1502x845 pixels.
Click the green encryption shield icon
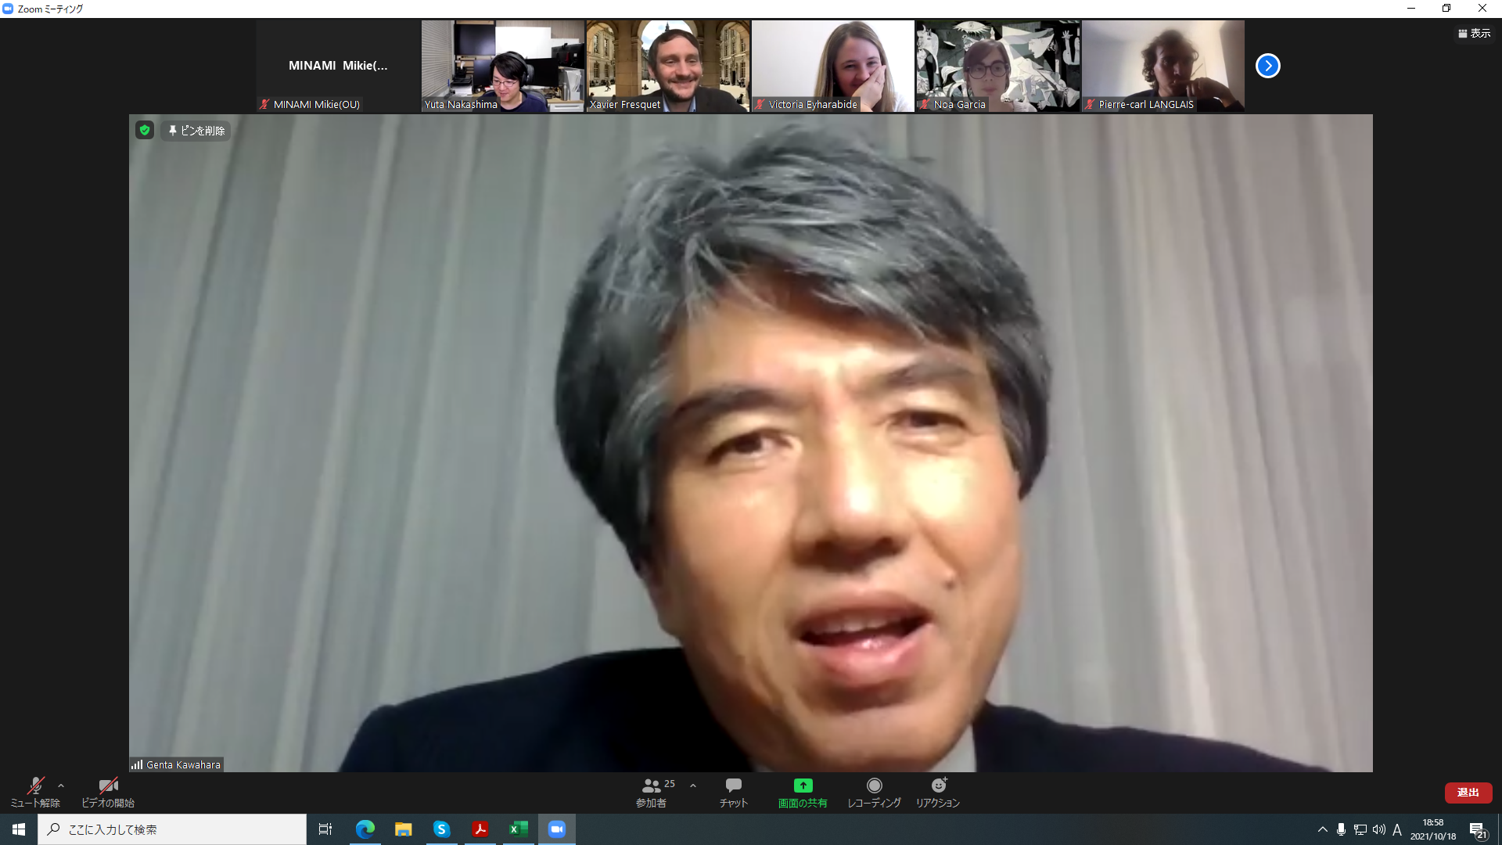[145, 130]
